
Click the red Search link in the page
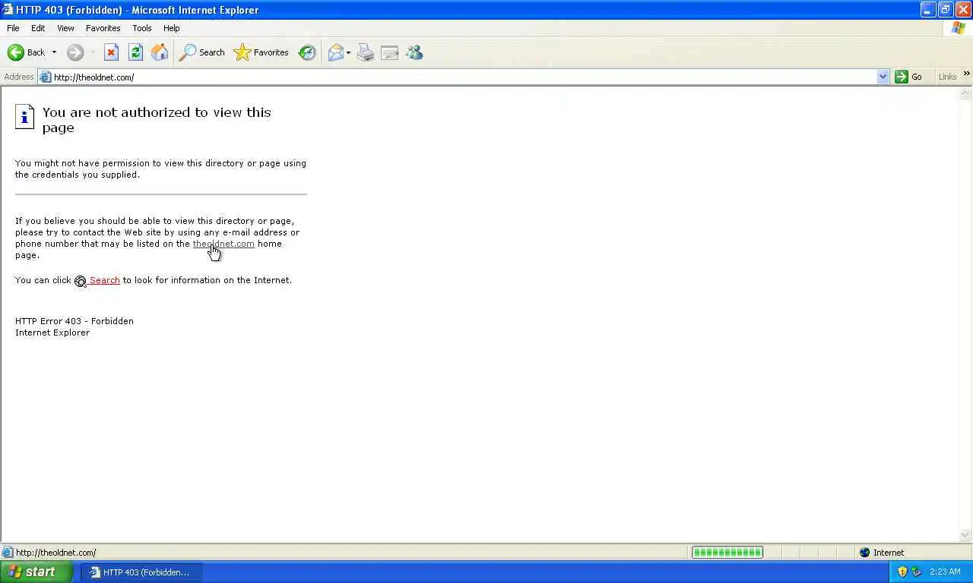[104, 280]
